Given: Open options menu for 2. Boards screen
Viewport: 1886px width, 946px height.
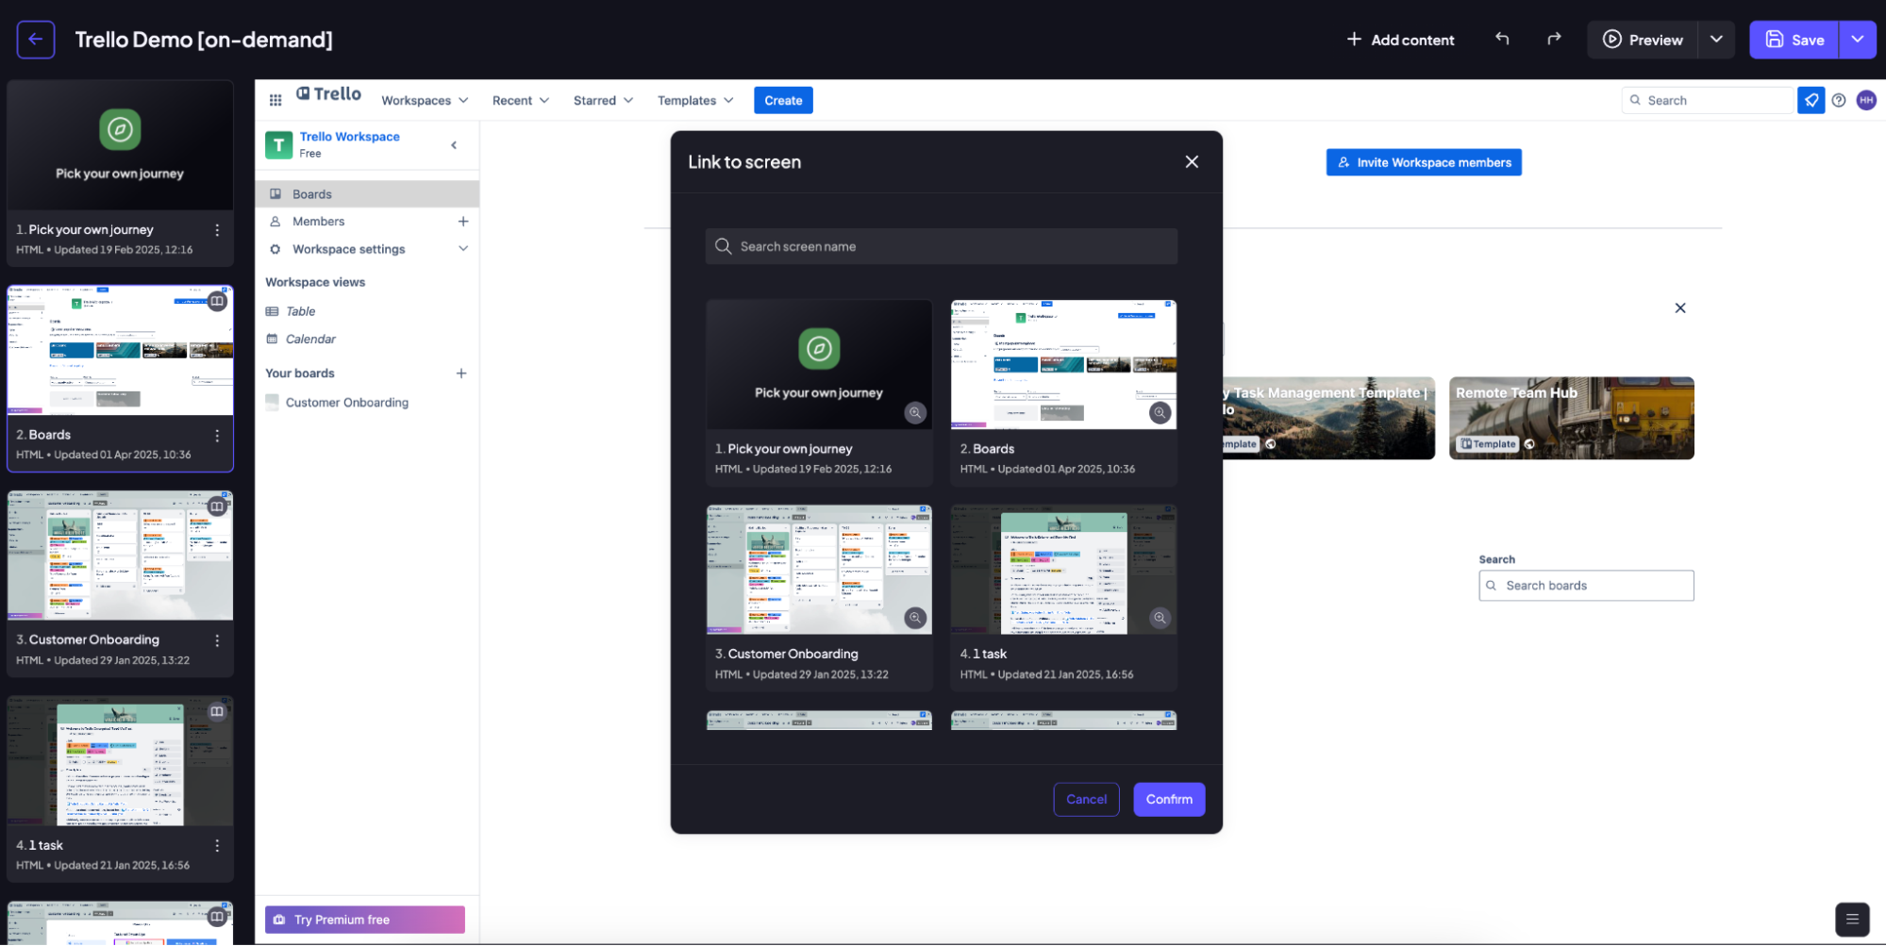Looking at the screenshot, I should (217, 436).
